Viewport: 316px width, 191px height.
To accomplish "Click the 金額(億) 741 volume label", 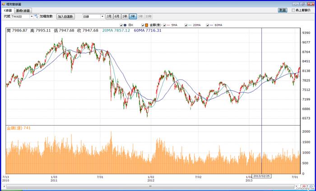I will 19,128.
